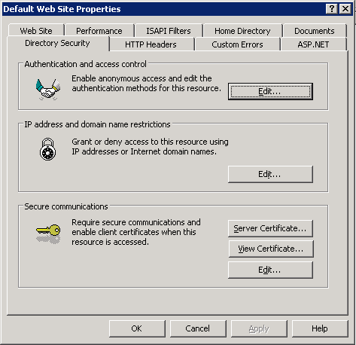Edit authentication and access control settings
The width and height of the screenshot is (356, 345).
click(270, 91)
